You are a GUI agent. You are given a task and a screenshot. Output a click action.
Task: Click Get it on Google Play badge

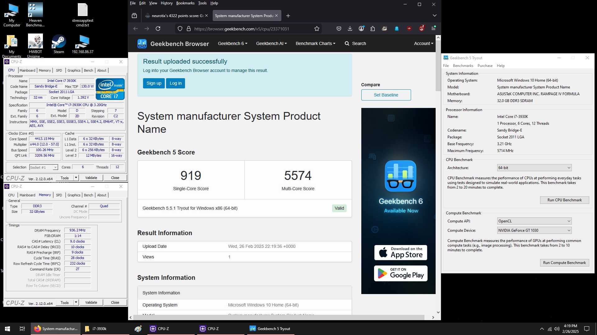[400, 273]
